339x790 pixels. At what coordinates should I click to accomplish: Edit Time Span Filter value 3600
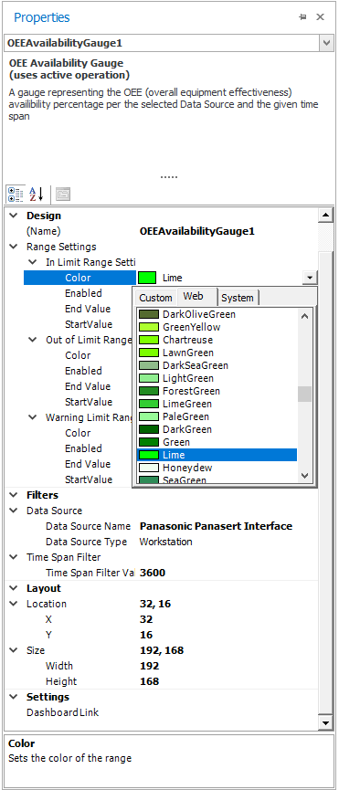pyautogui.click(x=153, y=573)
